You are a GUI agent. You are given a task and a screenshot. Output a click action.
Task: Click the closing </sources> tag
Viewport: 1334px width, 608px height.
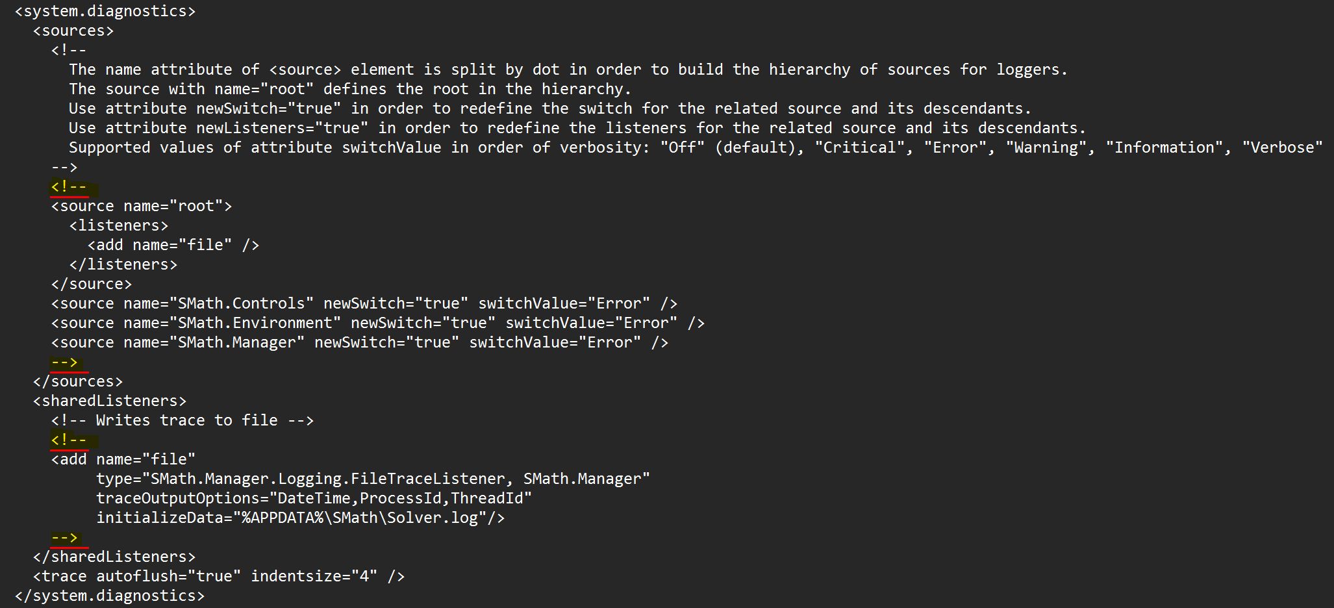point(78,382)
